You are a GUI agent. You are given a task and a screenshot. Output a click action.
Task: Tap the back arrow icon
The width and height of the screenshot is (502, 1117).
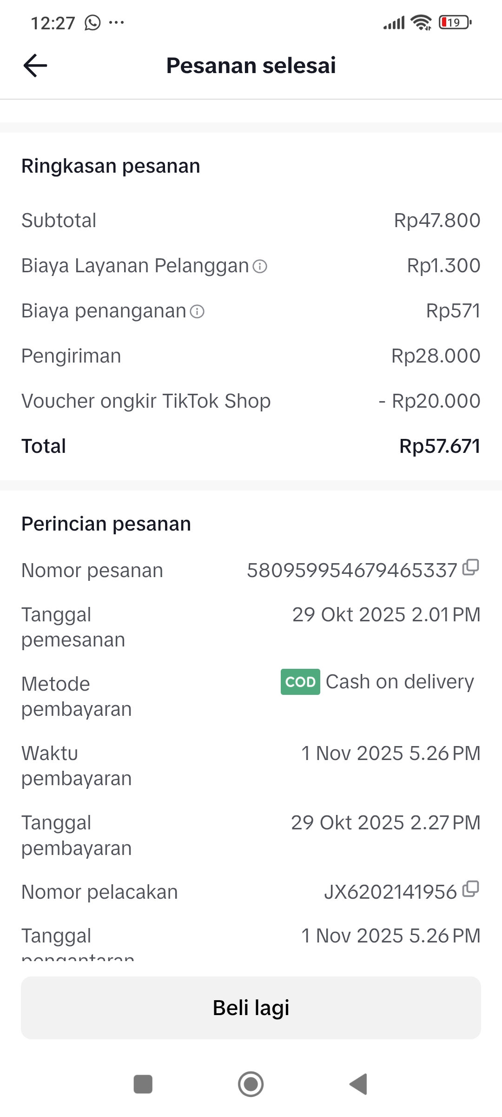(35, 66)
